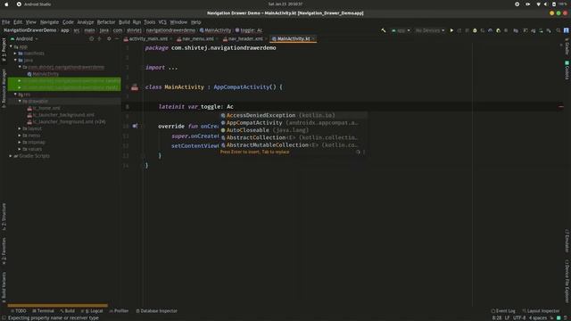Image resolution: width=571 pixels, height=321 pixels.
Task: Toggle the Gradle panel on right edge
Action: tap(567, 48)
